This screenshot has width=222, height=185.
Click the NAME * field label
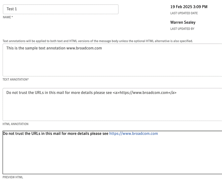(8, 17)
